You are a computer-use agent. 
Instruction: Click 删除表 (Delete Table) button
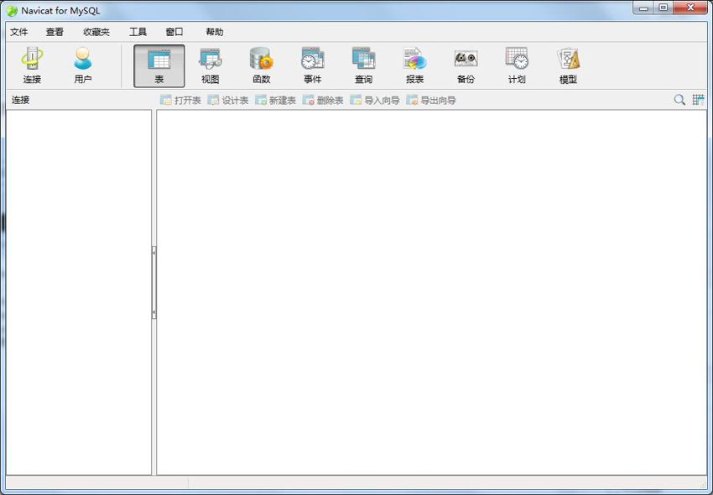point(323,100)
